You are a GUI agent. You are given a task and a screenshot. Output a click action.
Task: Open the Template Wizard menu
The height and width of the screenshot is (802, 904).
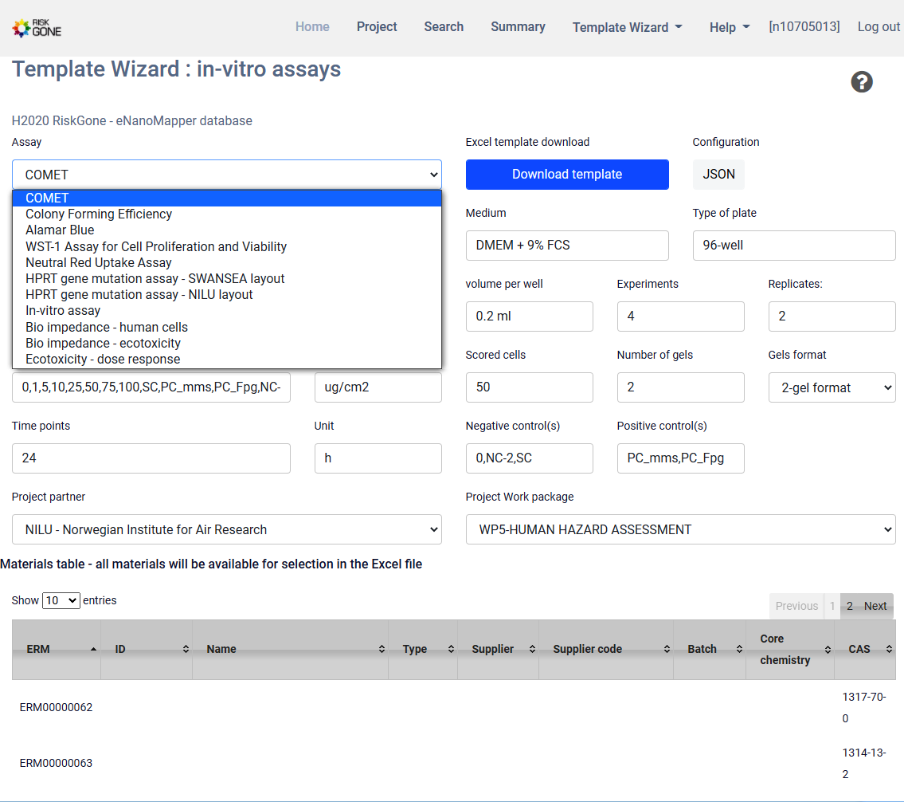627,27
